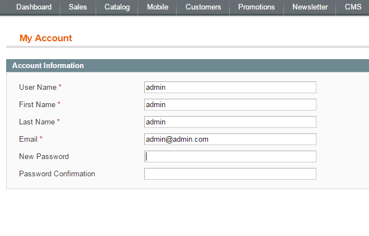Click the Email input field
Image resolution: width=369 pixels, height=236 pixels.
tap(230, 139)
